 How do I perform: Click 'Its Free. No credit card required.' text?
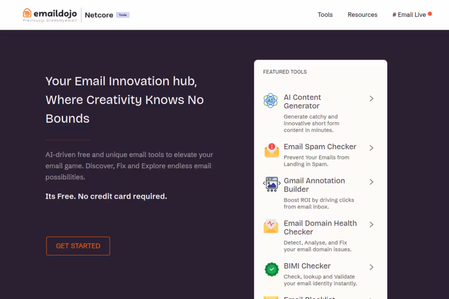point(106,196)
